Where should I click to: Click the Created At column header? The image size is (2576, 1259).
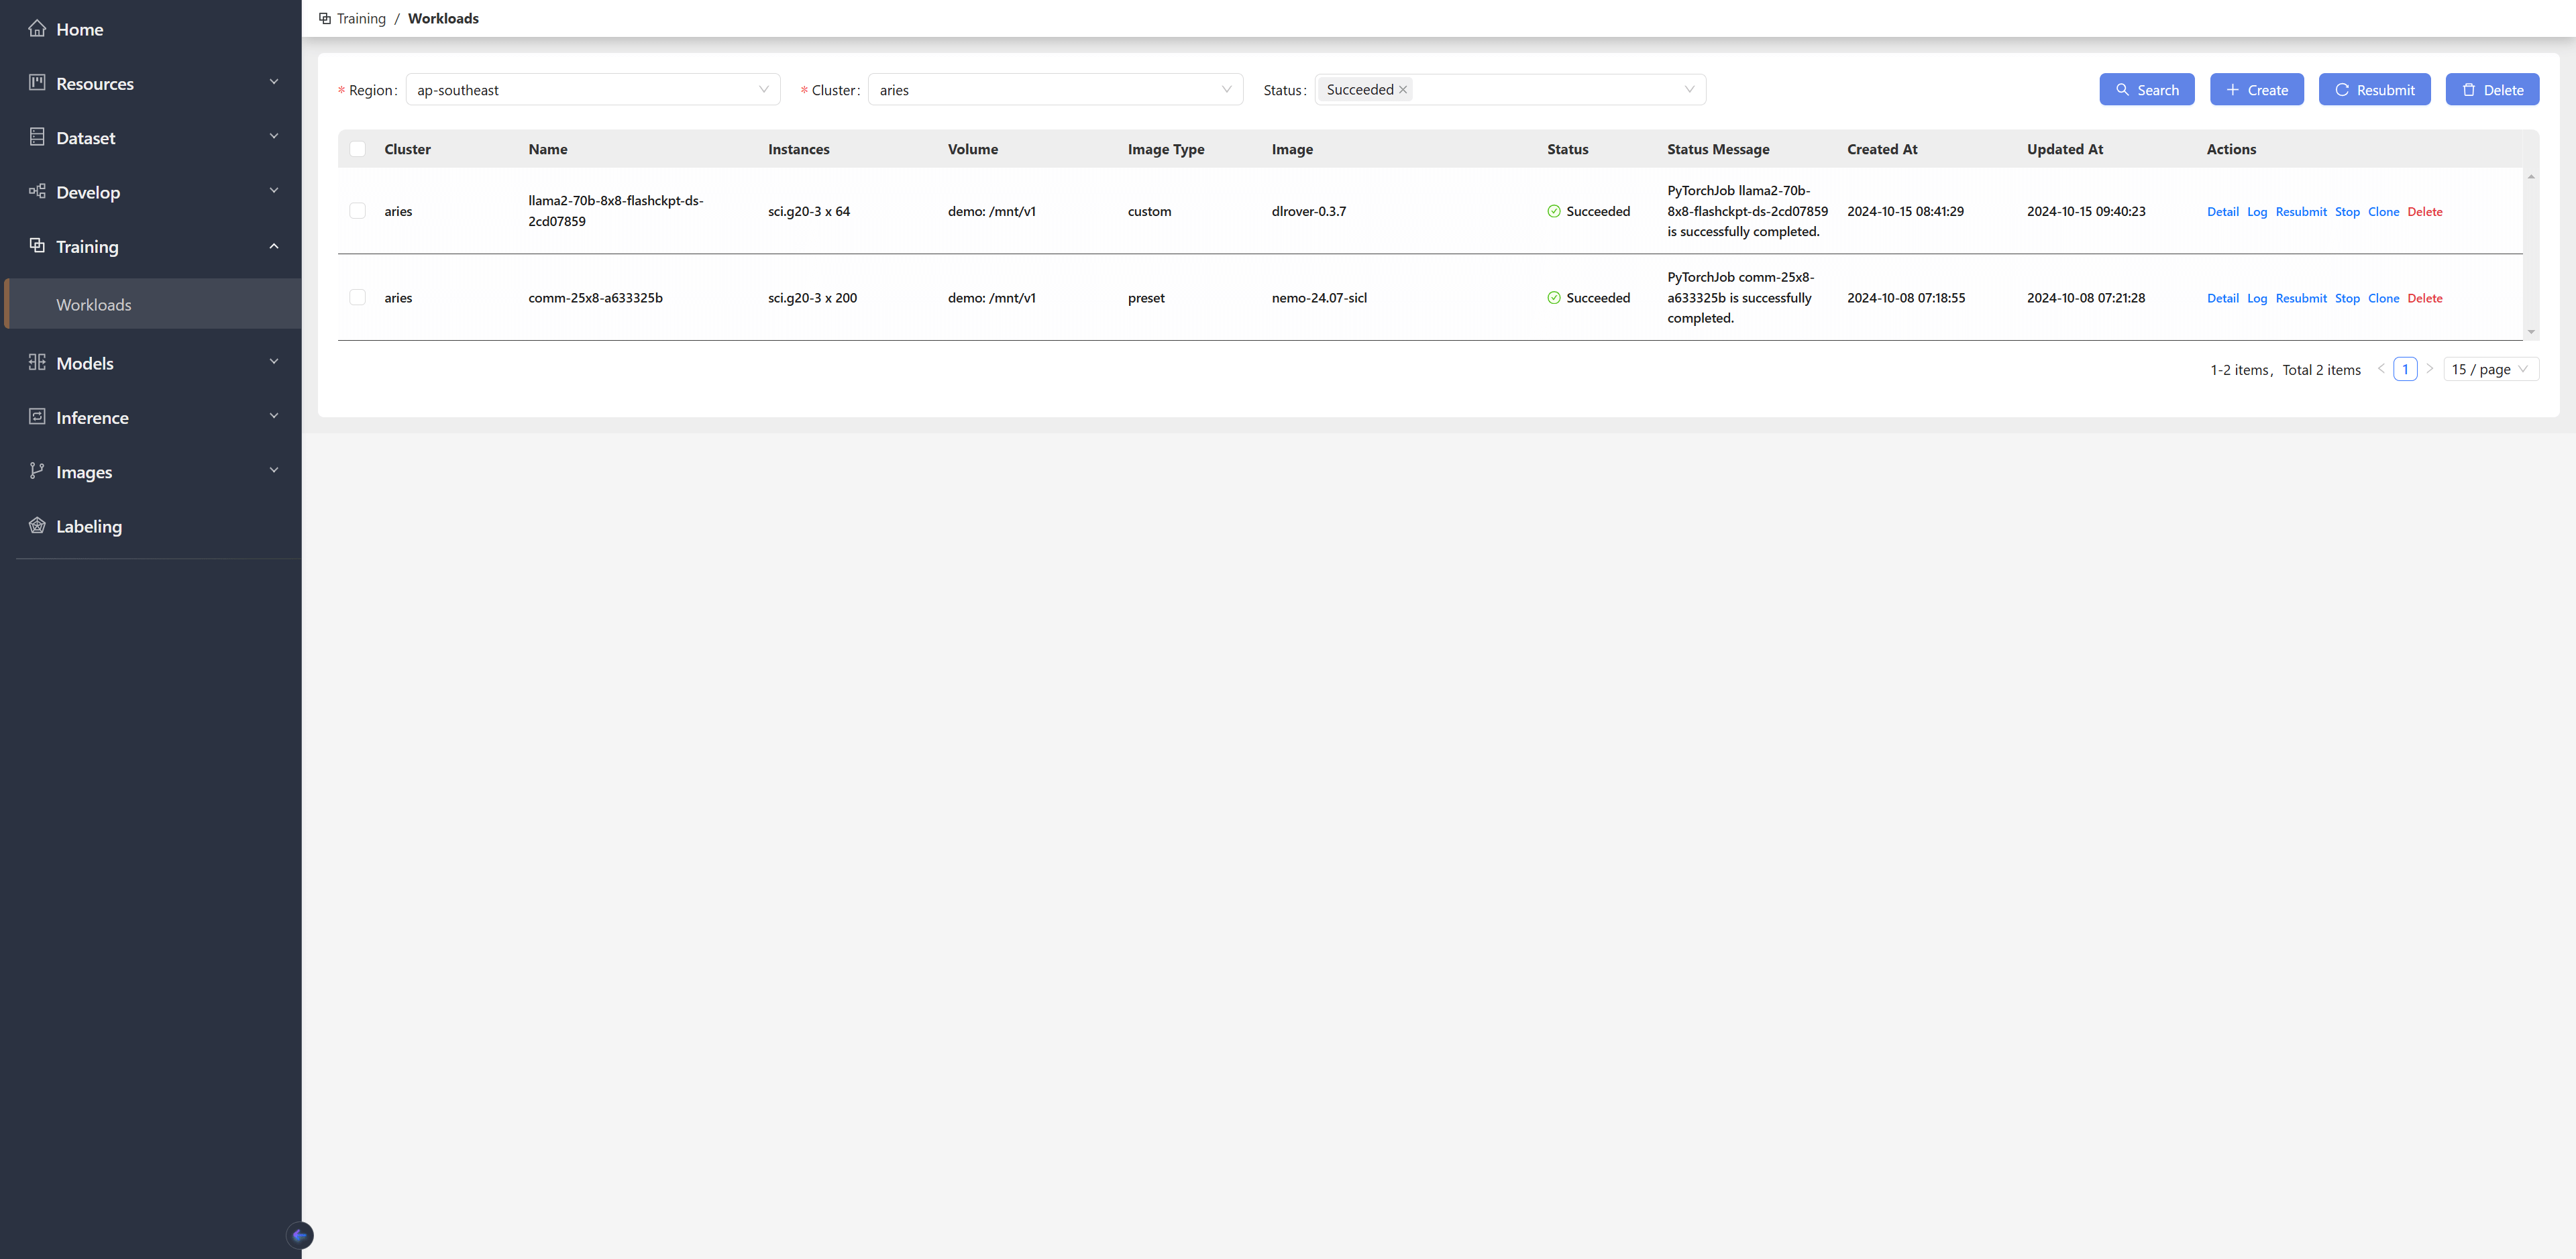[1882, 149]
